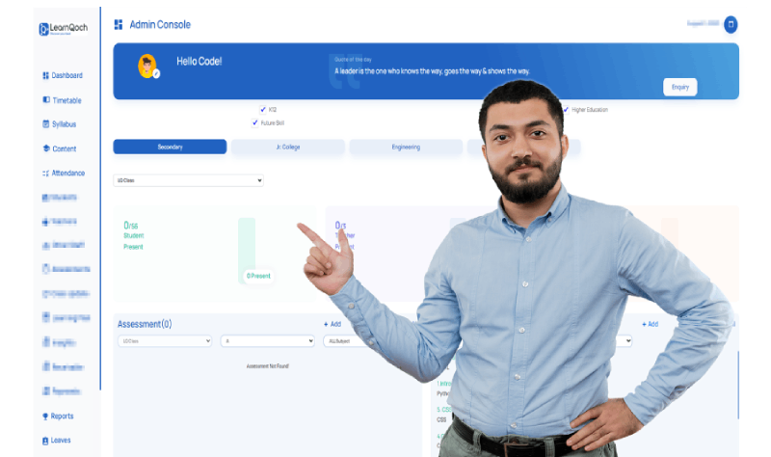The image size is (771, 457).
Task: Select the Secondary tab
Action: pyautogui.click(x=170, y=147)
